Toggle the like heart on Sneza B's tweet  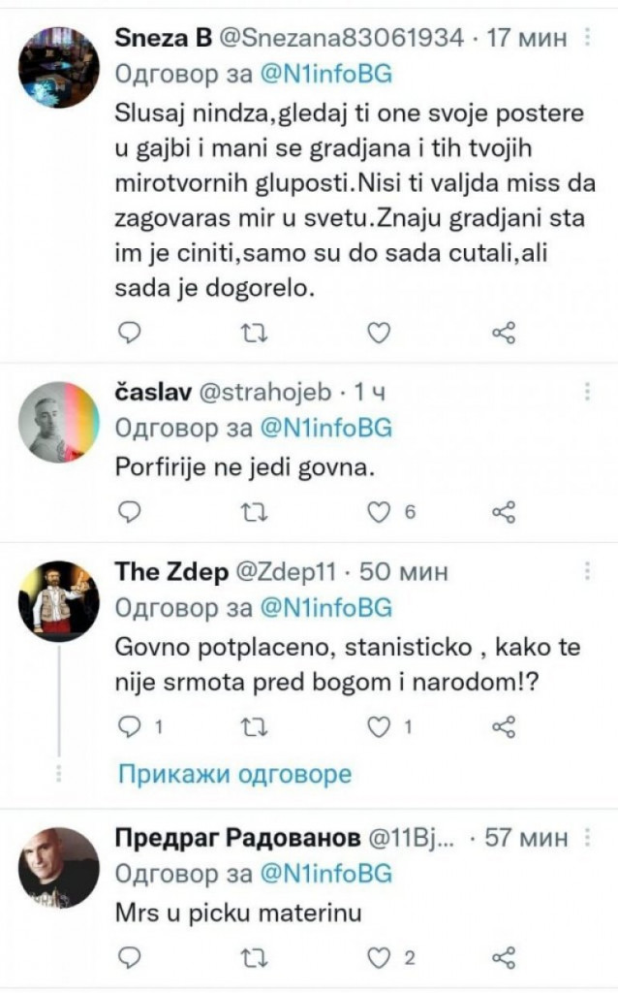tap(378, 333)
